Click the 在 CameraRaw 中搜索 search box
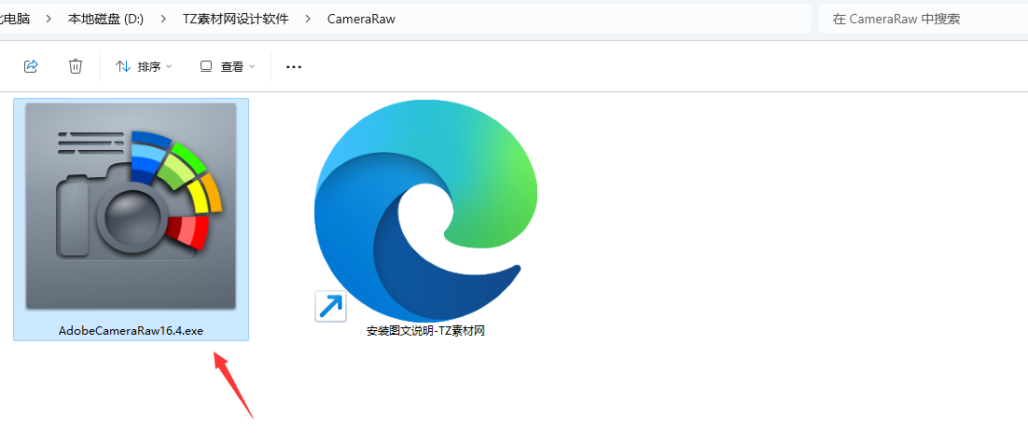Image resolution: width=1028 pixels, height=441 pixels. (924, 19)
